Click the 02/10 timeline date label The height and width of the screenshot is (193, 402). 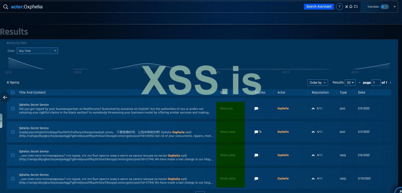click(x=286, y=73)
